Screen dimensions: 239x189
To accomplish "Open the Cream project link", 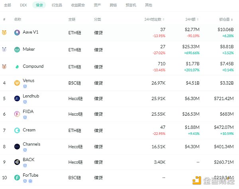I will (x=29, y=130).
